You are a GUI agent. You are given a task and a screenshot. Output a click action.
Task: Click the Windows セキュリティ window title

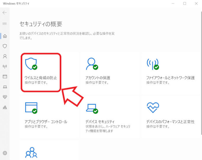[16, 3]
